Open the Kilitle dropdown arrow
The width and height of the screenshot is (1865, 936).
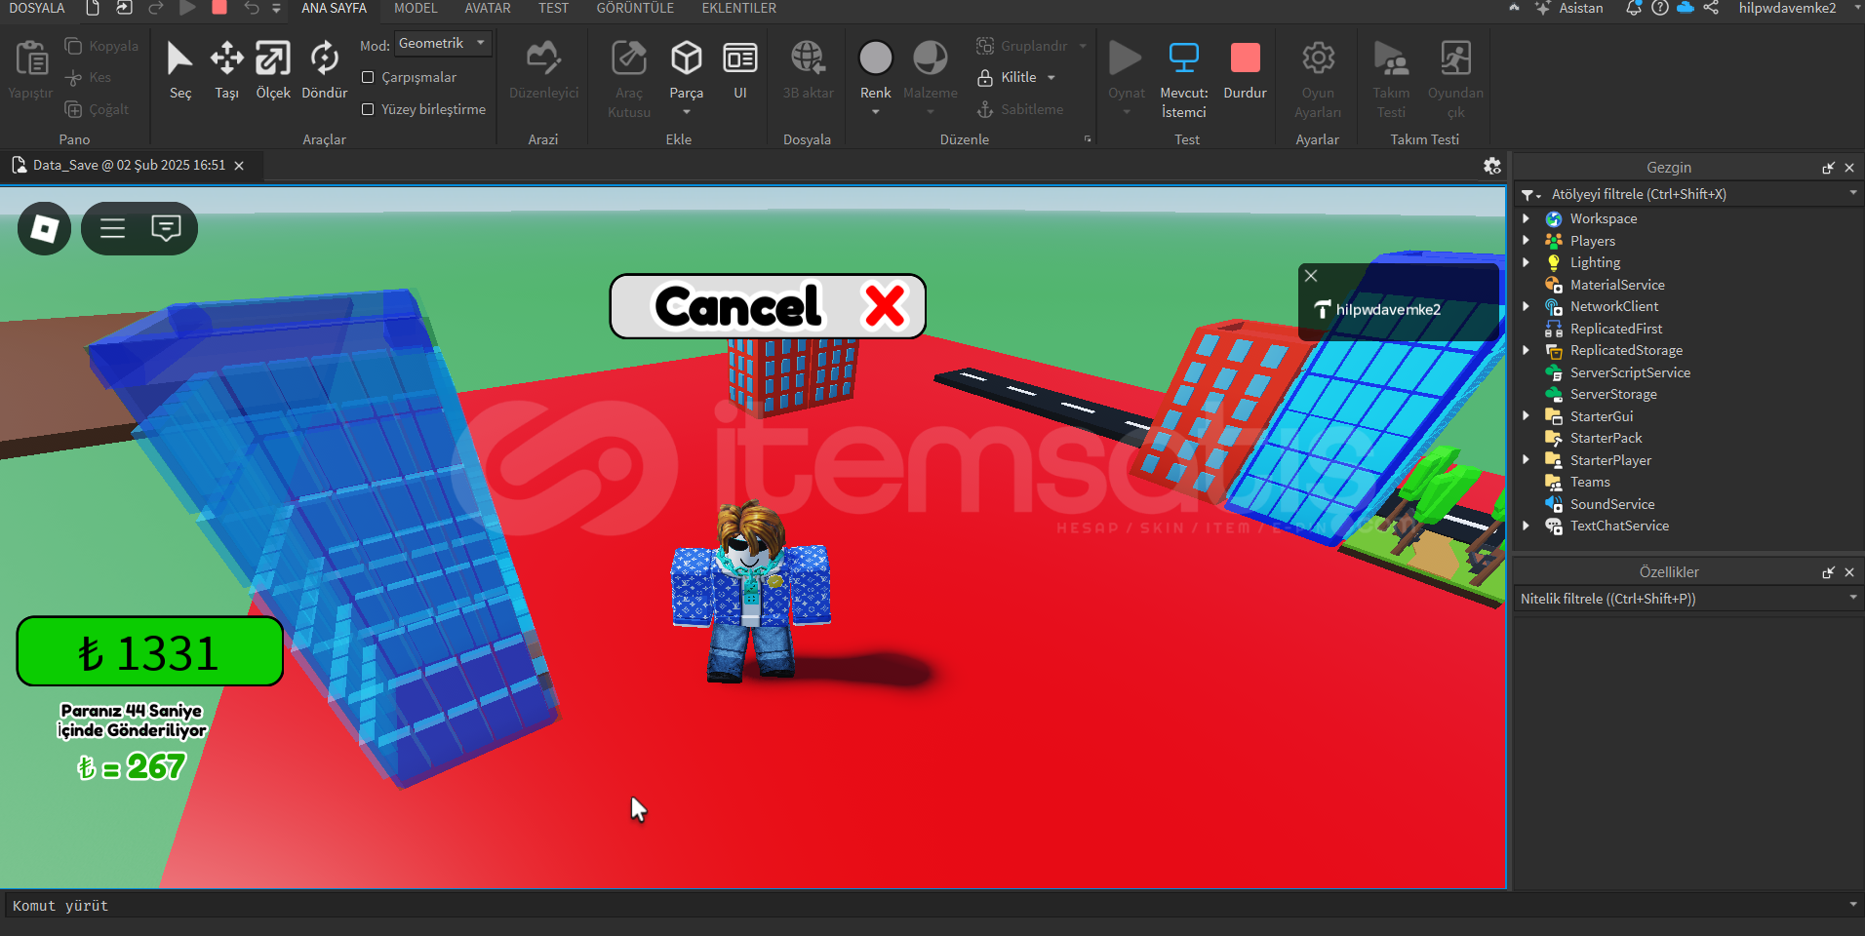click(1052, 77)
